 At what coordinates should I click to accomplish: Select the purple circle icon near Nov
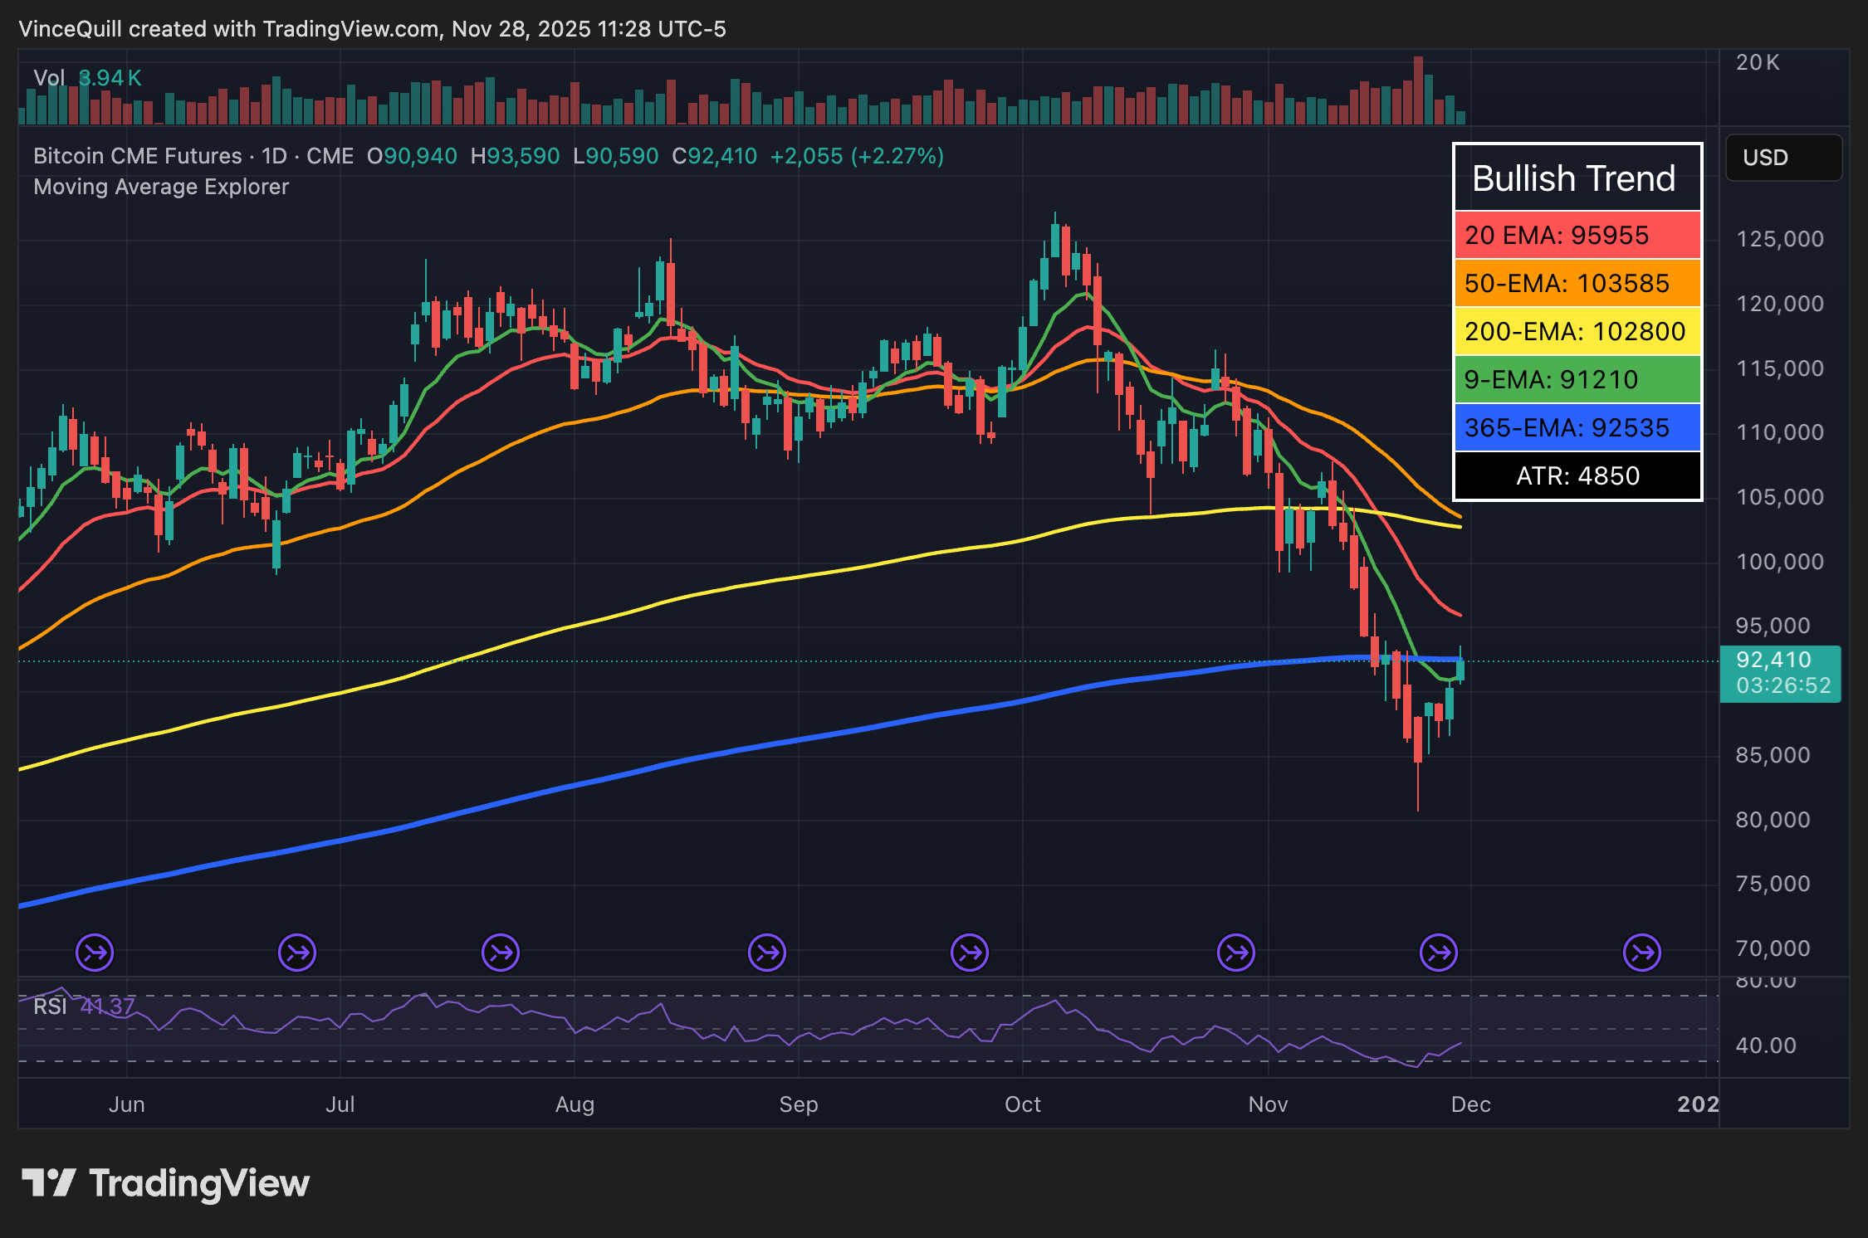pyautogui.click(x=1235, y=953)
